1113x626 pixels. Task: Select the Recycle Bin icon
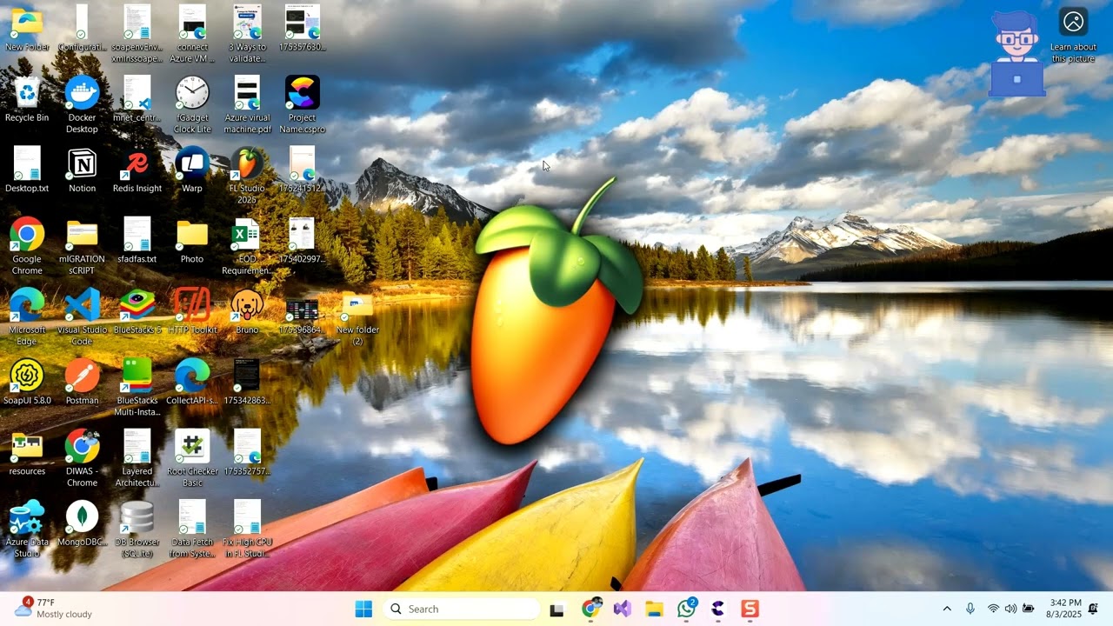click(x=27, y=92)
